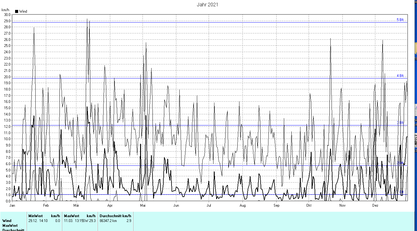Click the MinWert column header in the summary table
The height and width of the screenshot is (231, 417).
click(x=36, y=216)
